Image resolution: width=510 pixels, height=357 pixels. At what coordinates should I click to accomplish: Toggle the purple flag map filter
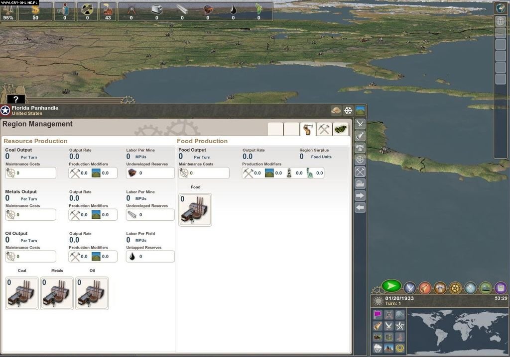coord(378,315)
